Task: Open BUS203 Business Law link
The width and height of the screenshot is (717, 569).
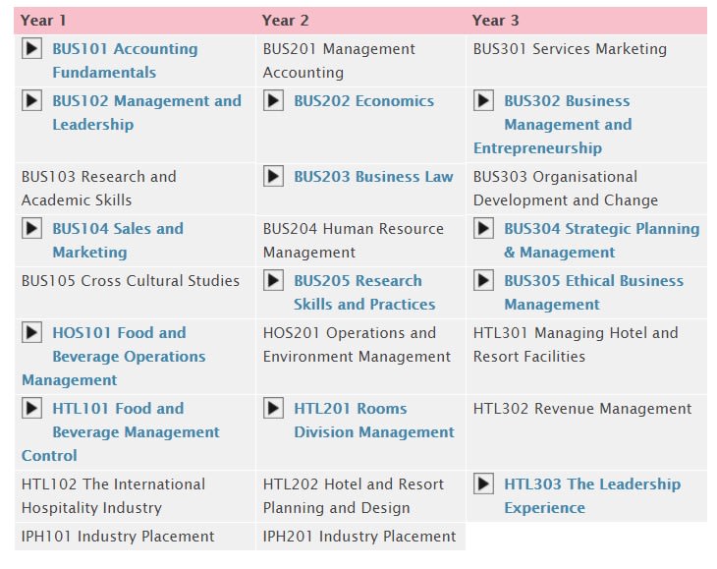Action: click(x=373, y=177)
